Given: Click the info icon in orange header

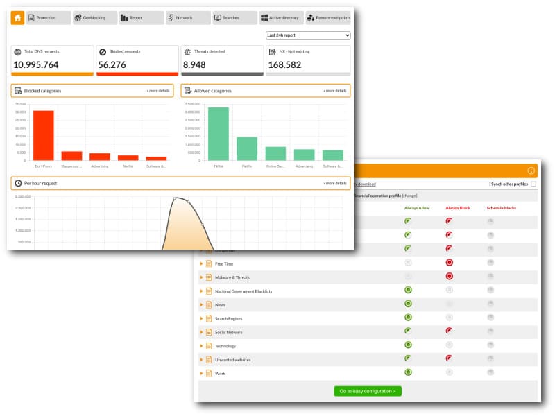Looking at the screenshot, I should 531,171.
